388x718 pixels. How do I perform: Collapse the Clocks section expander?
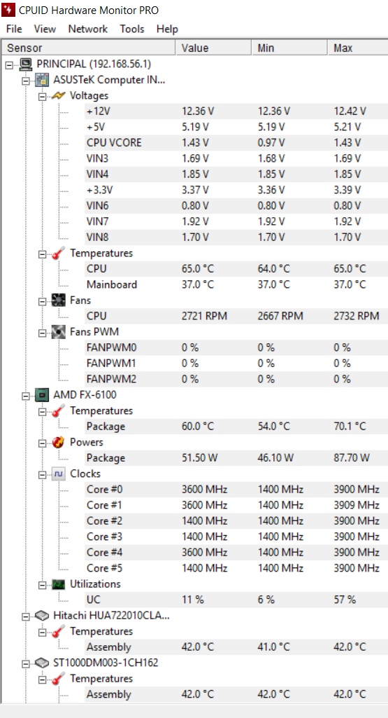[x=42, y=476]
